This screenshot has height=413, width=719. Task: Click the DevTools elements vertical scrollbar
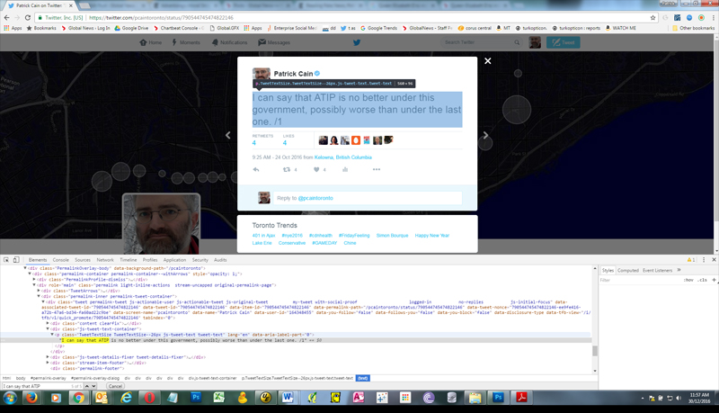(x=595, y=351)
